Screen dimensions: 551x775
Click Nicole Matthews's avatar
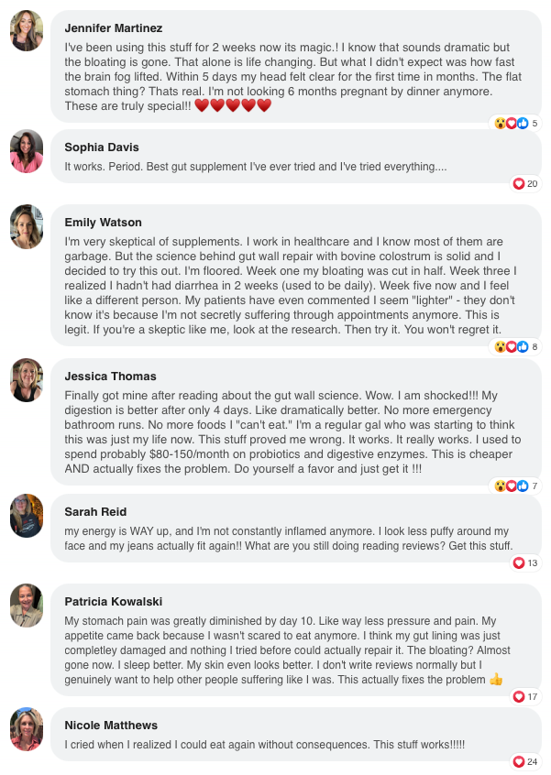27,729
